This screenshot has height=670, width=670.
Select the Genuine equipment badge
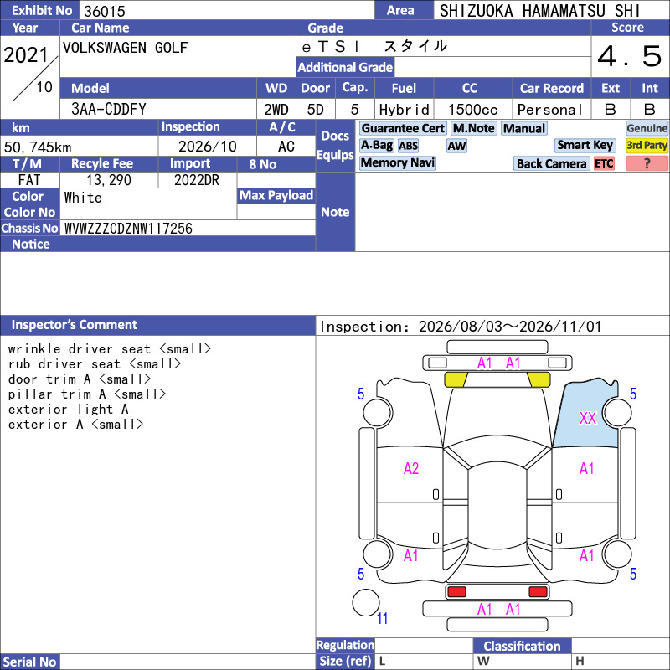647,128
